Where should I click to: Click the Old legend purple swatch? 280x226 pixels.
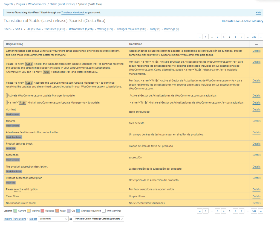click(x=69, y=211)
